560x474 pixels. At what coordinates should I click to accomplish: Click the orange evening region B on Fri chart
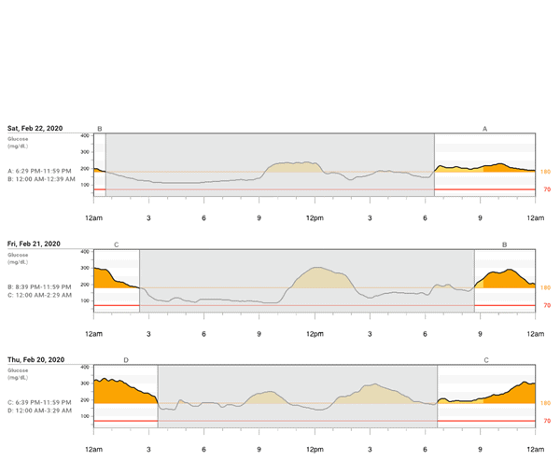click(505, 280)
